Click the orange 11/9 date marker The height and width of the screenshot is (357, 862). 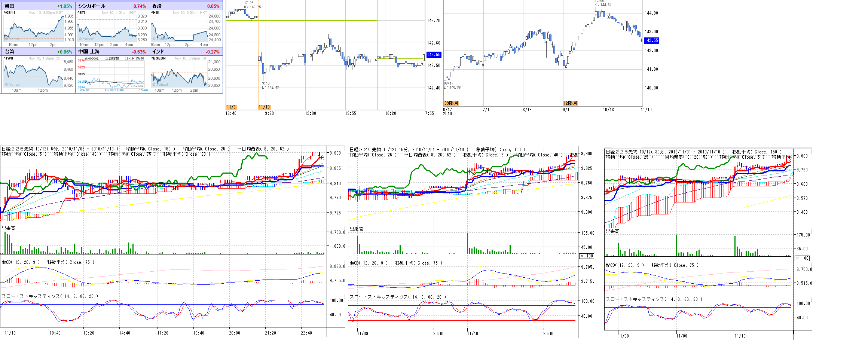tap(231, 107)
